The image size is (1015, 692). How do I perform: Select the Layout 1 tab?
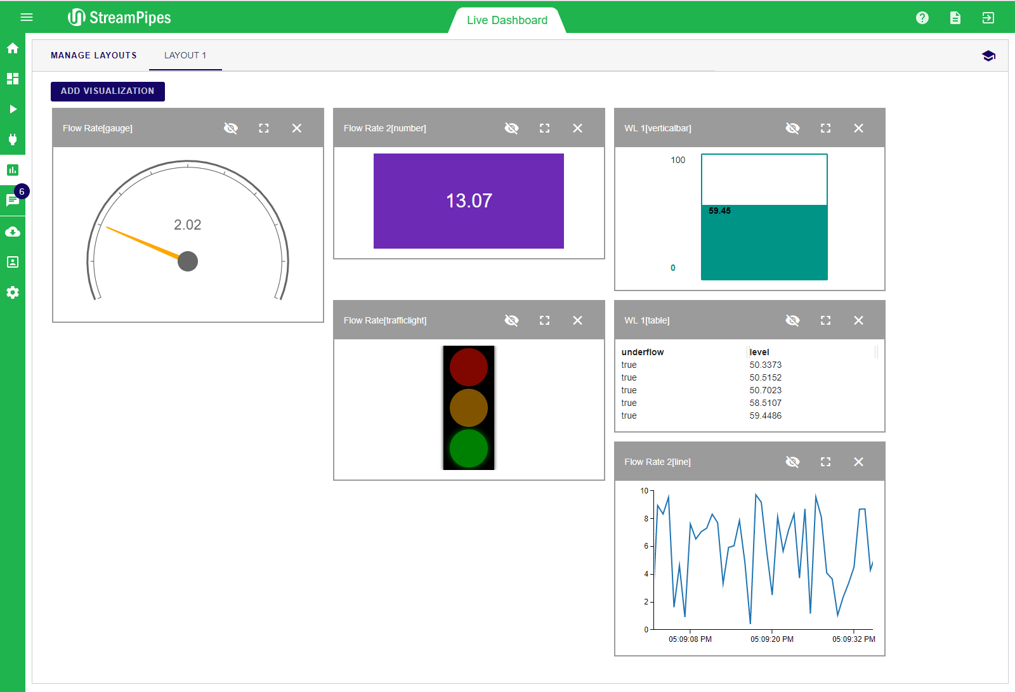pyautogui.click(x=185, y=55)
